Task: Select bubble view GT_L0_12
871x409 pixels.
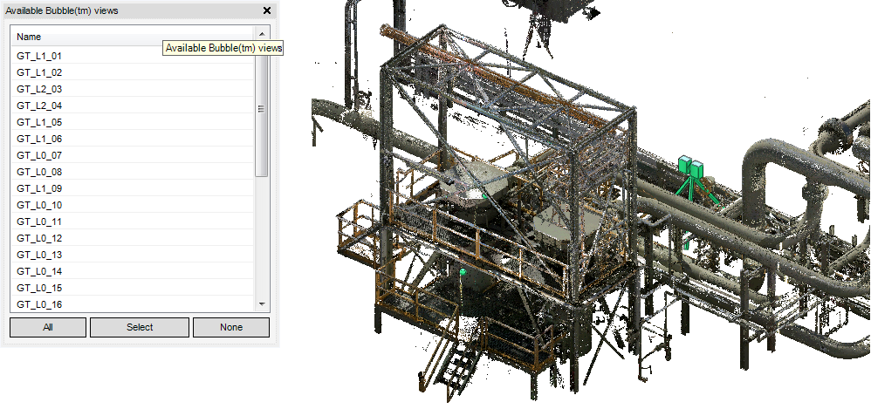Action: (132, 238)
